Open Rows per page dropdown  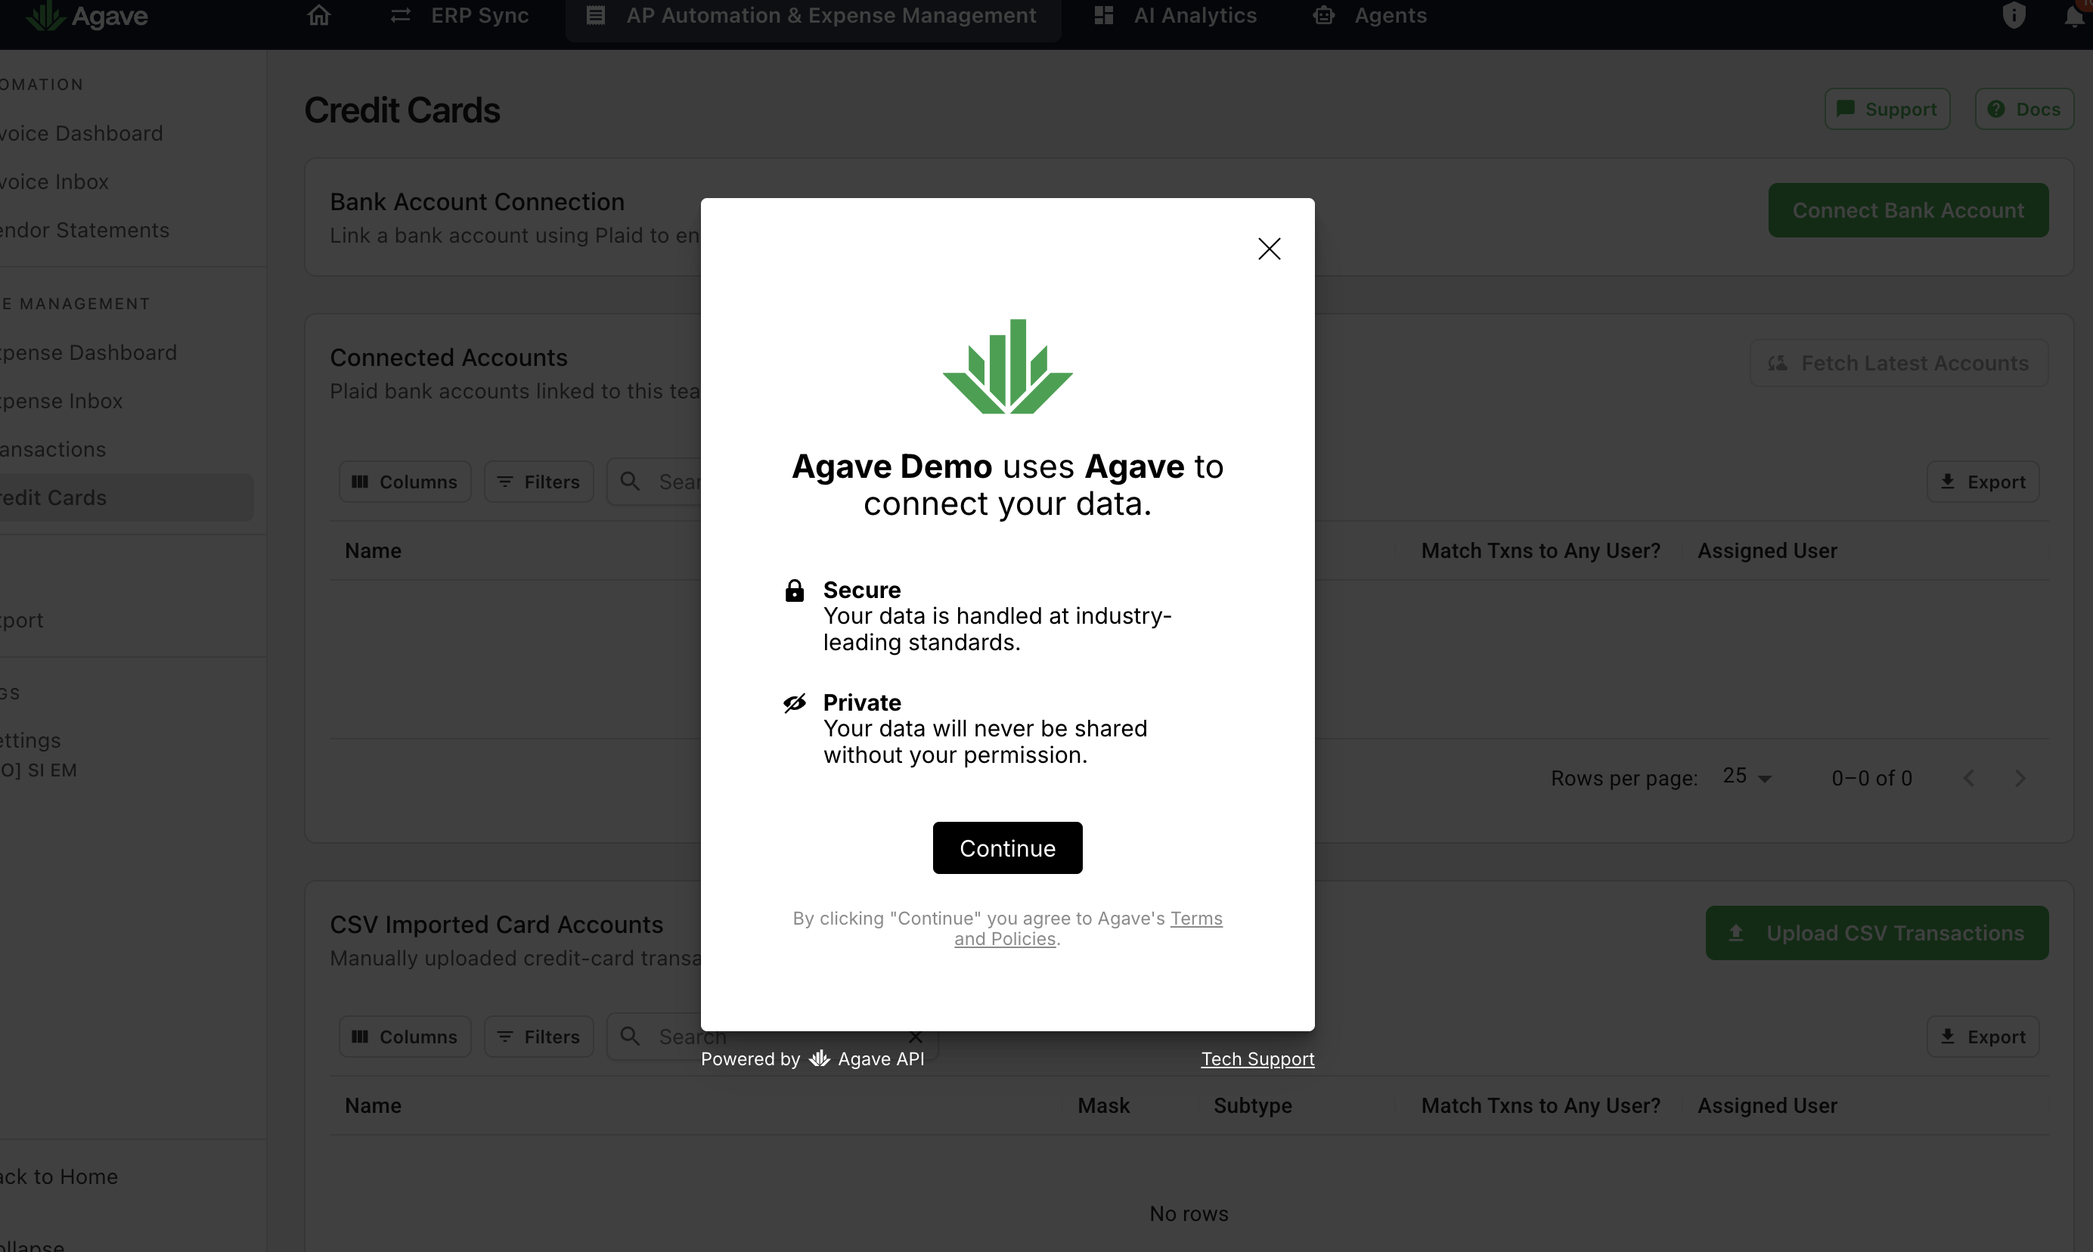[1746, 777]
